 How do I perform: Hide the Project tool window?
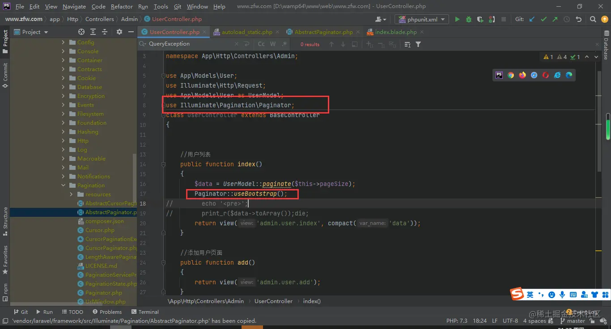pyautogui.click(x=131, y=32)
